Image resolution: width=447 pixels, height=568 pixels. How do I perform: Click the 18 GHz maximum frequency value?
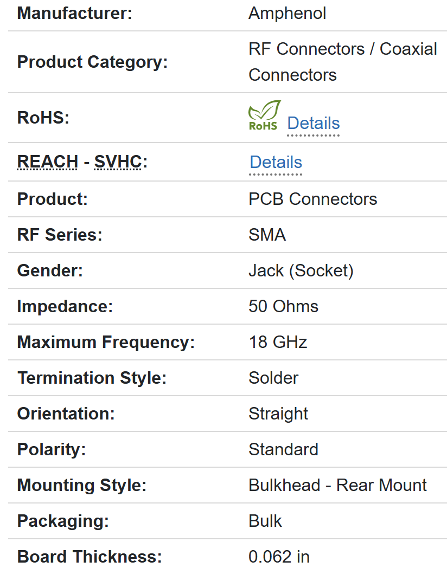[278, 342]
